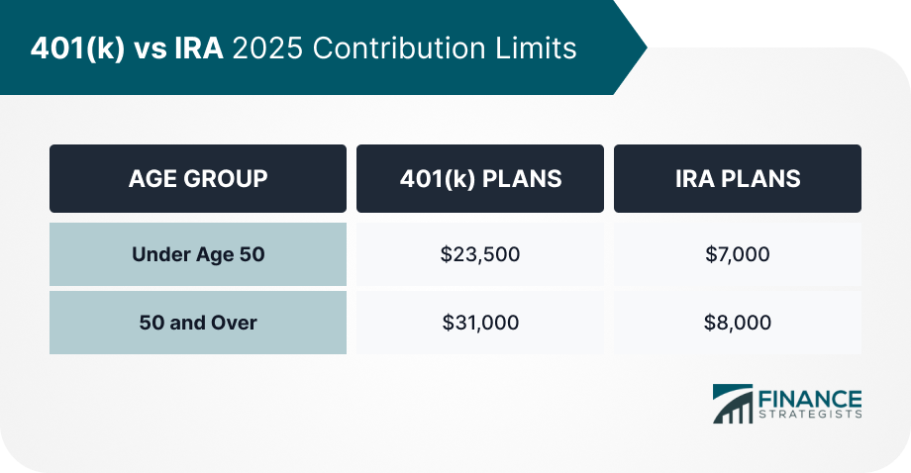Click the "50 and Over" row label
This screenshot has width=911, height=473.
tap(198, 323)
